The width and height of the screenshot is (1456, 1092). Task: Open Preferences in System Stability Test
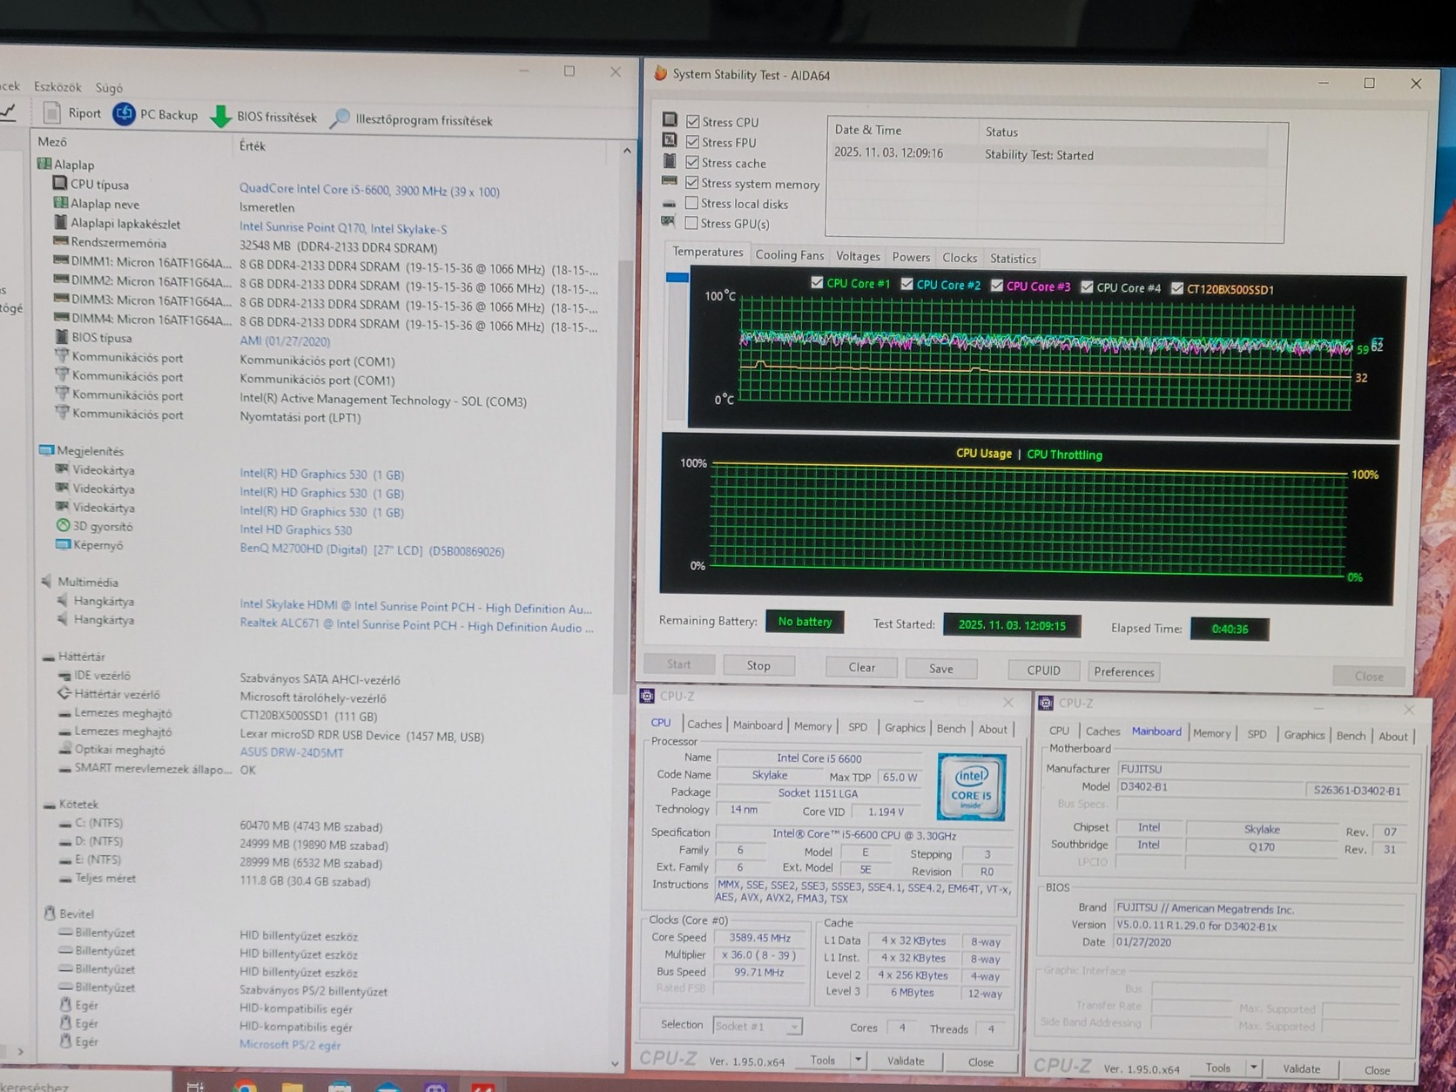pos(1123,671)
